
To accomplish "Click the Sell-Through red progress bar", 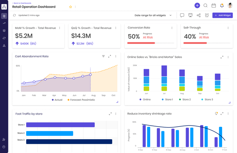I will 195,43.
